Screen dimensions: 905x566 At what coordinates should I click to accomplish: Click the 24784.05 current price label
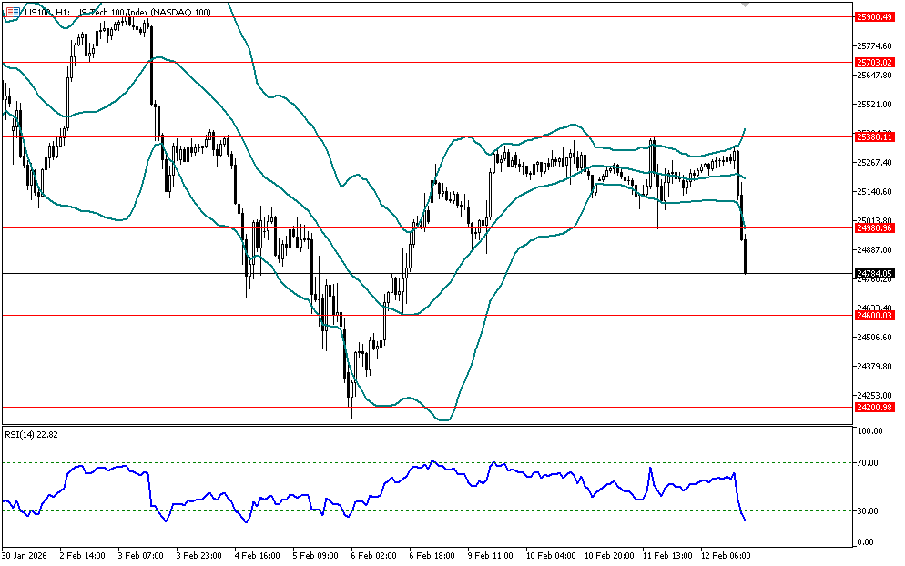point(873,273)
